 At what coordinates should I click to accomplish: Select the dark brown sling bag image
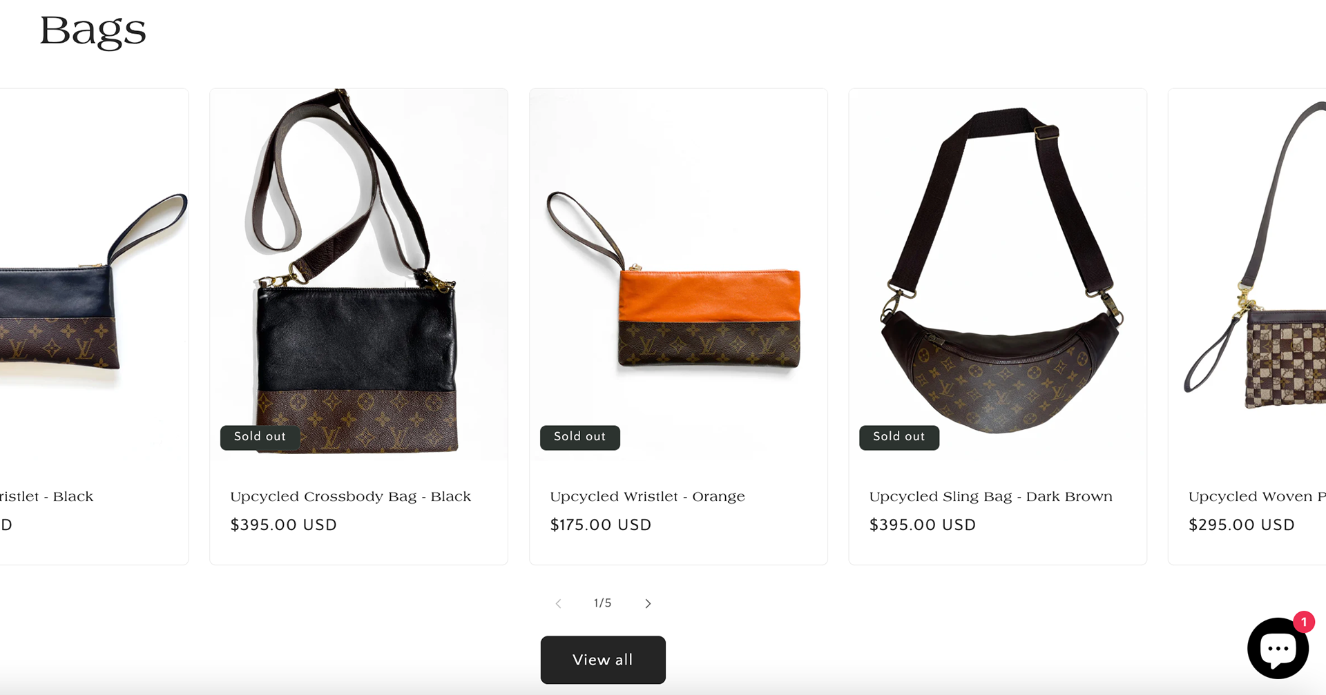(997, 275)
